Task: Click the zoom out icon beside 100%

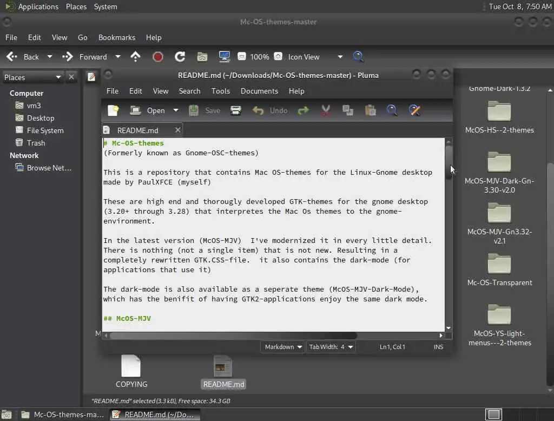Action: (x=242, y=57)
